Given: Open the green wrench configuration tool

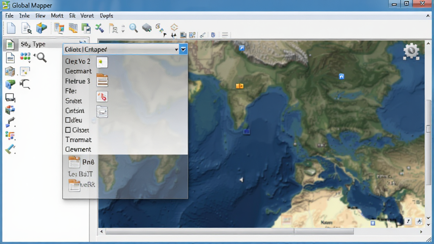Looking at the screenshot, I should tap(99, 28).
